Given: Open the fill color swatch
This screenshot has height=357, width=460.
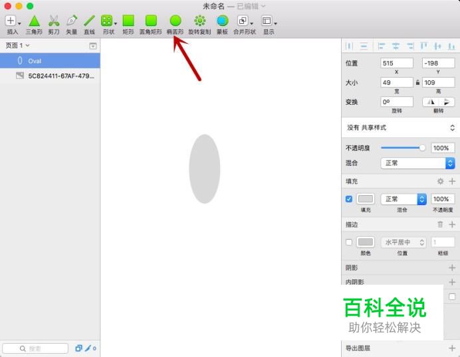Looking at the screenshot, I should pos(366,199).
